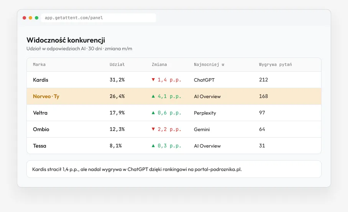The height and width of the screenshot is (212, 348).
Task: Click the 31,2% share value
Action: [117, 80]
